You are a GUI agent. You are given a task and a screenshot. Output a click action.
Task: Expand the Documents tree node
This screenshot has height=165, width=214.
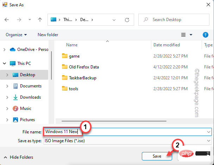(7, 86)
